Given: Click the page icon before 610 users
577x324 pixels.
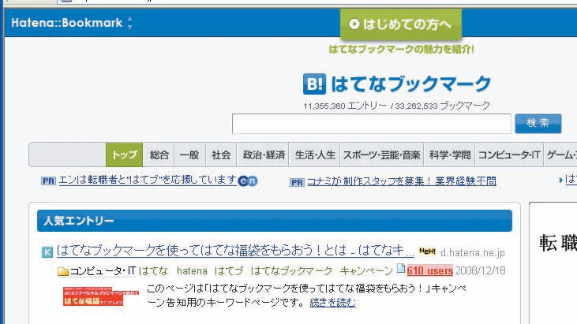Looking at the screenshot, I should 401,269.
